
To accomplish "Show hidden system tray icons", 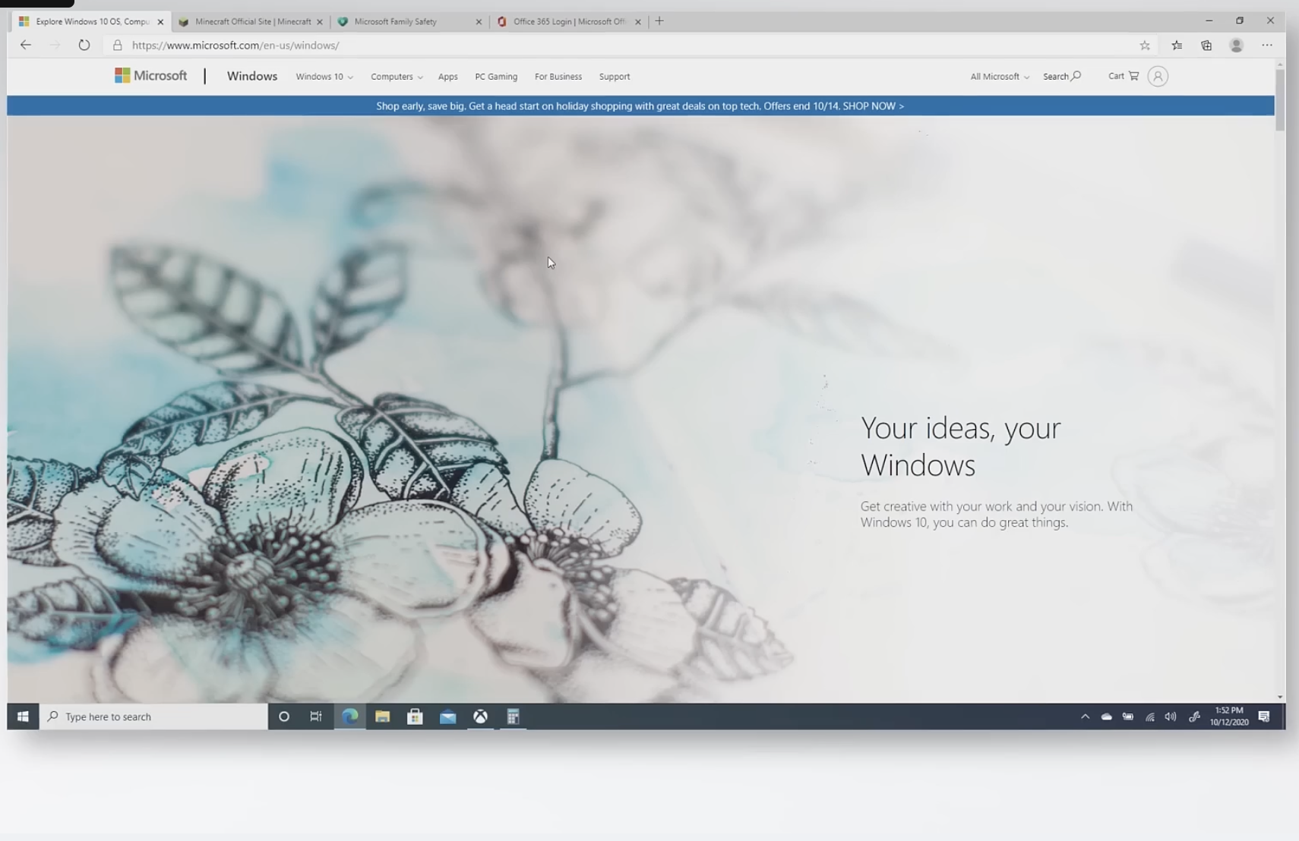I will 1085,717.
